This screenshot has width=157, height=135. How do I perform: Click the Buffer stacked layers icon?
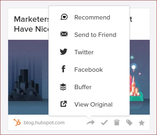coord(63,87)
